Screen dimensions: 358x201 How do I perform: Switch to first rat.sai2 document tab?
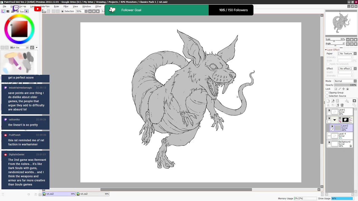(x=59, y=194)
